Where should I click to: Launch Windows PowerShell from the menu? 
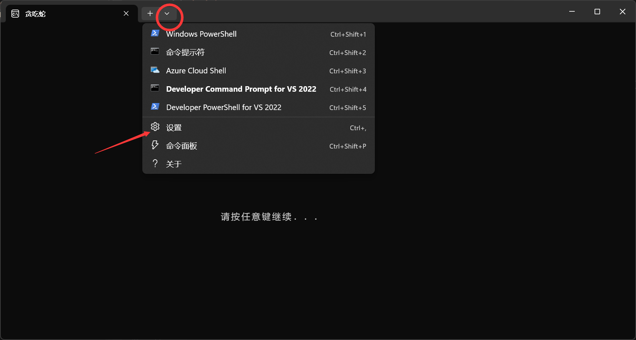click(258, 34)
